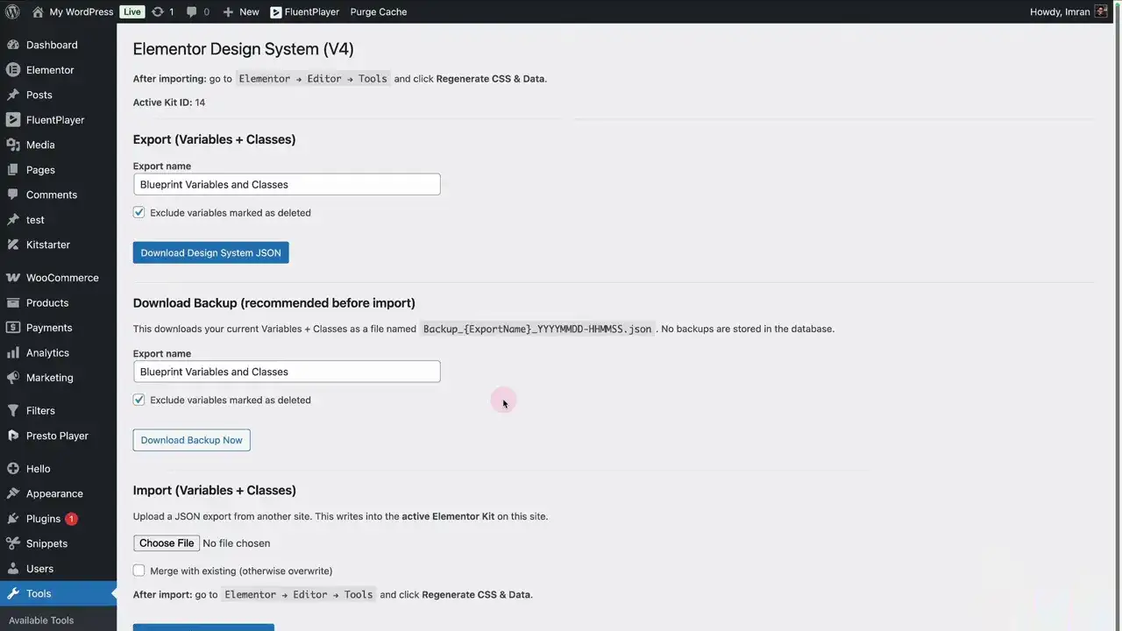The width and height of the screenshot is (1122, 631).
Task: Click the Presto Player sidebar icon
Action: coord(13,436)
